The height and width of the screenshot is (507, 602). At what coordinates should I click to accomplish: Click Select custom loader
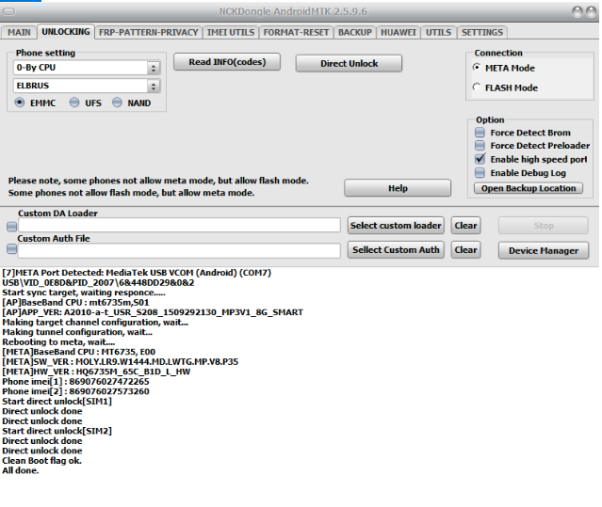pos(396,226)
